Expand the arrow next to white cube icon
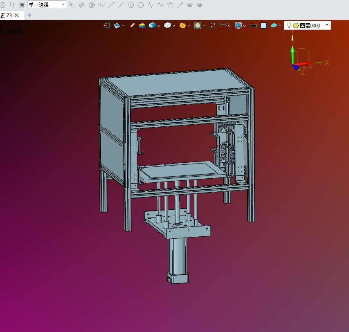The image size is (349, 332). point(174,26)
